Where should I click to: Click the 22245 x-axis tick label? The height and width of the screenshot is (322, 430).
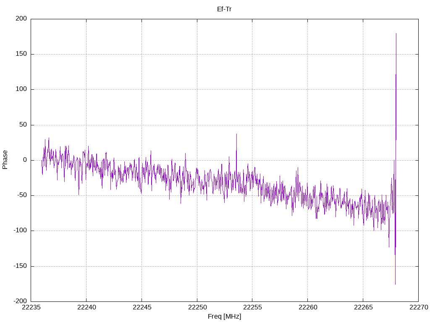click(142, 308)
